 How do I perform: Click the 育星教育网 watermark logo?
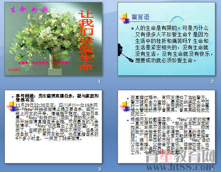180,156
